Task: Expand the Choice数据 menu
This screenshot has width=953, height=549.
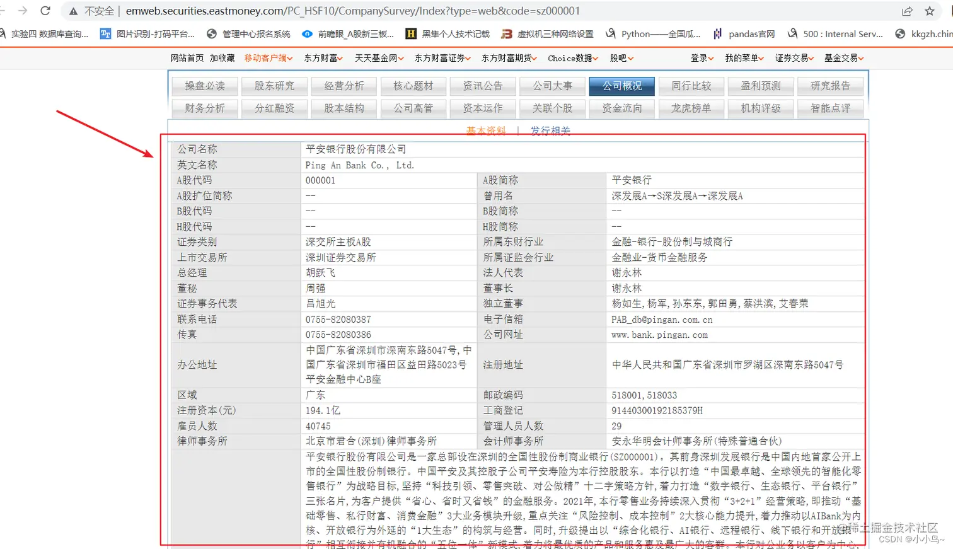Action: [573, 58]
